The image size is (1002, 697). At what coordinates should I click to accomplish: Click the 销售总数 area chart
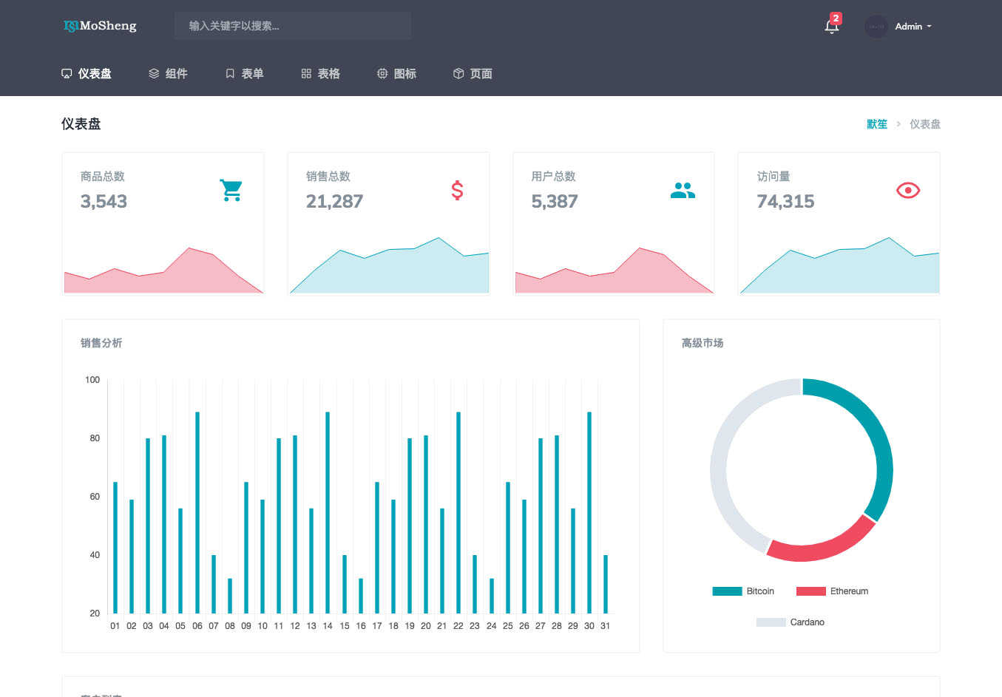(x=389, y=266)
